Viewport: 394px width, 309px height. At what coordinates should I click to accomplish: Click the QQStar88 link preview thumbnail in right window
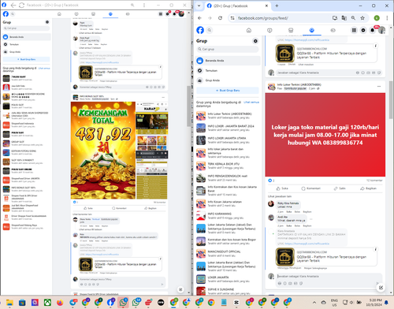[284, 257]
